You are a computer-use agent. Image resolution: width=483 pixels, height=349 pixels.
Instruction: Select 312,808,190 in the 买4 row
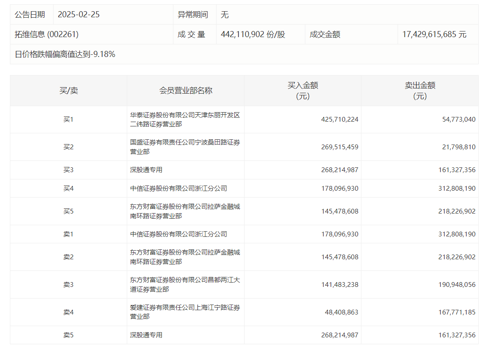click(457, 189)
